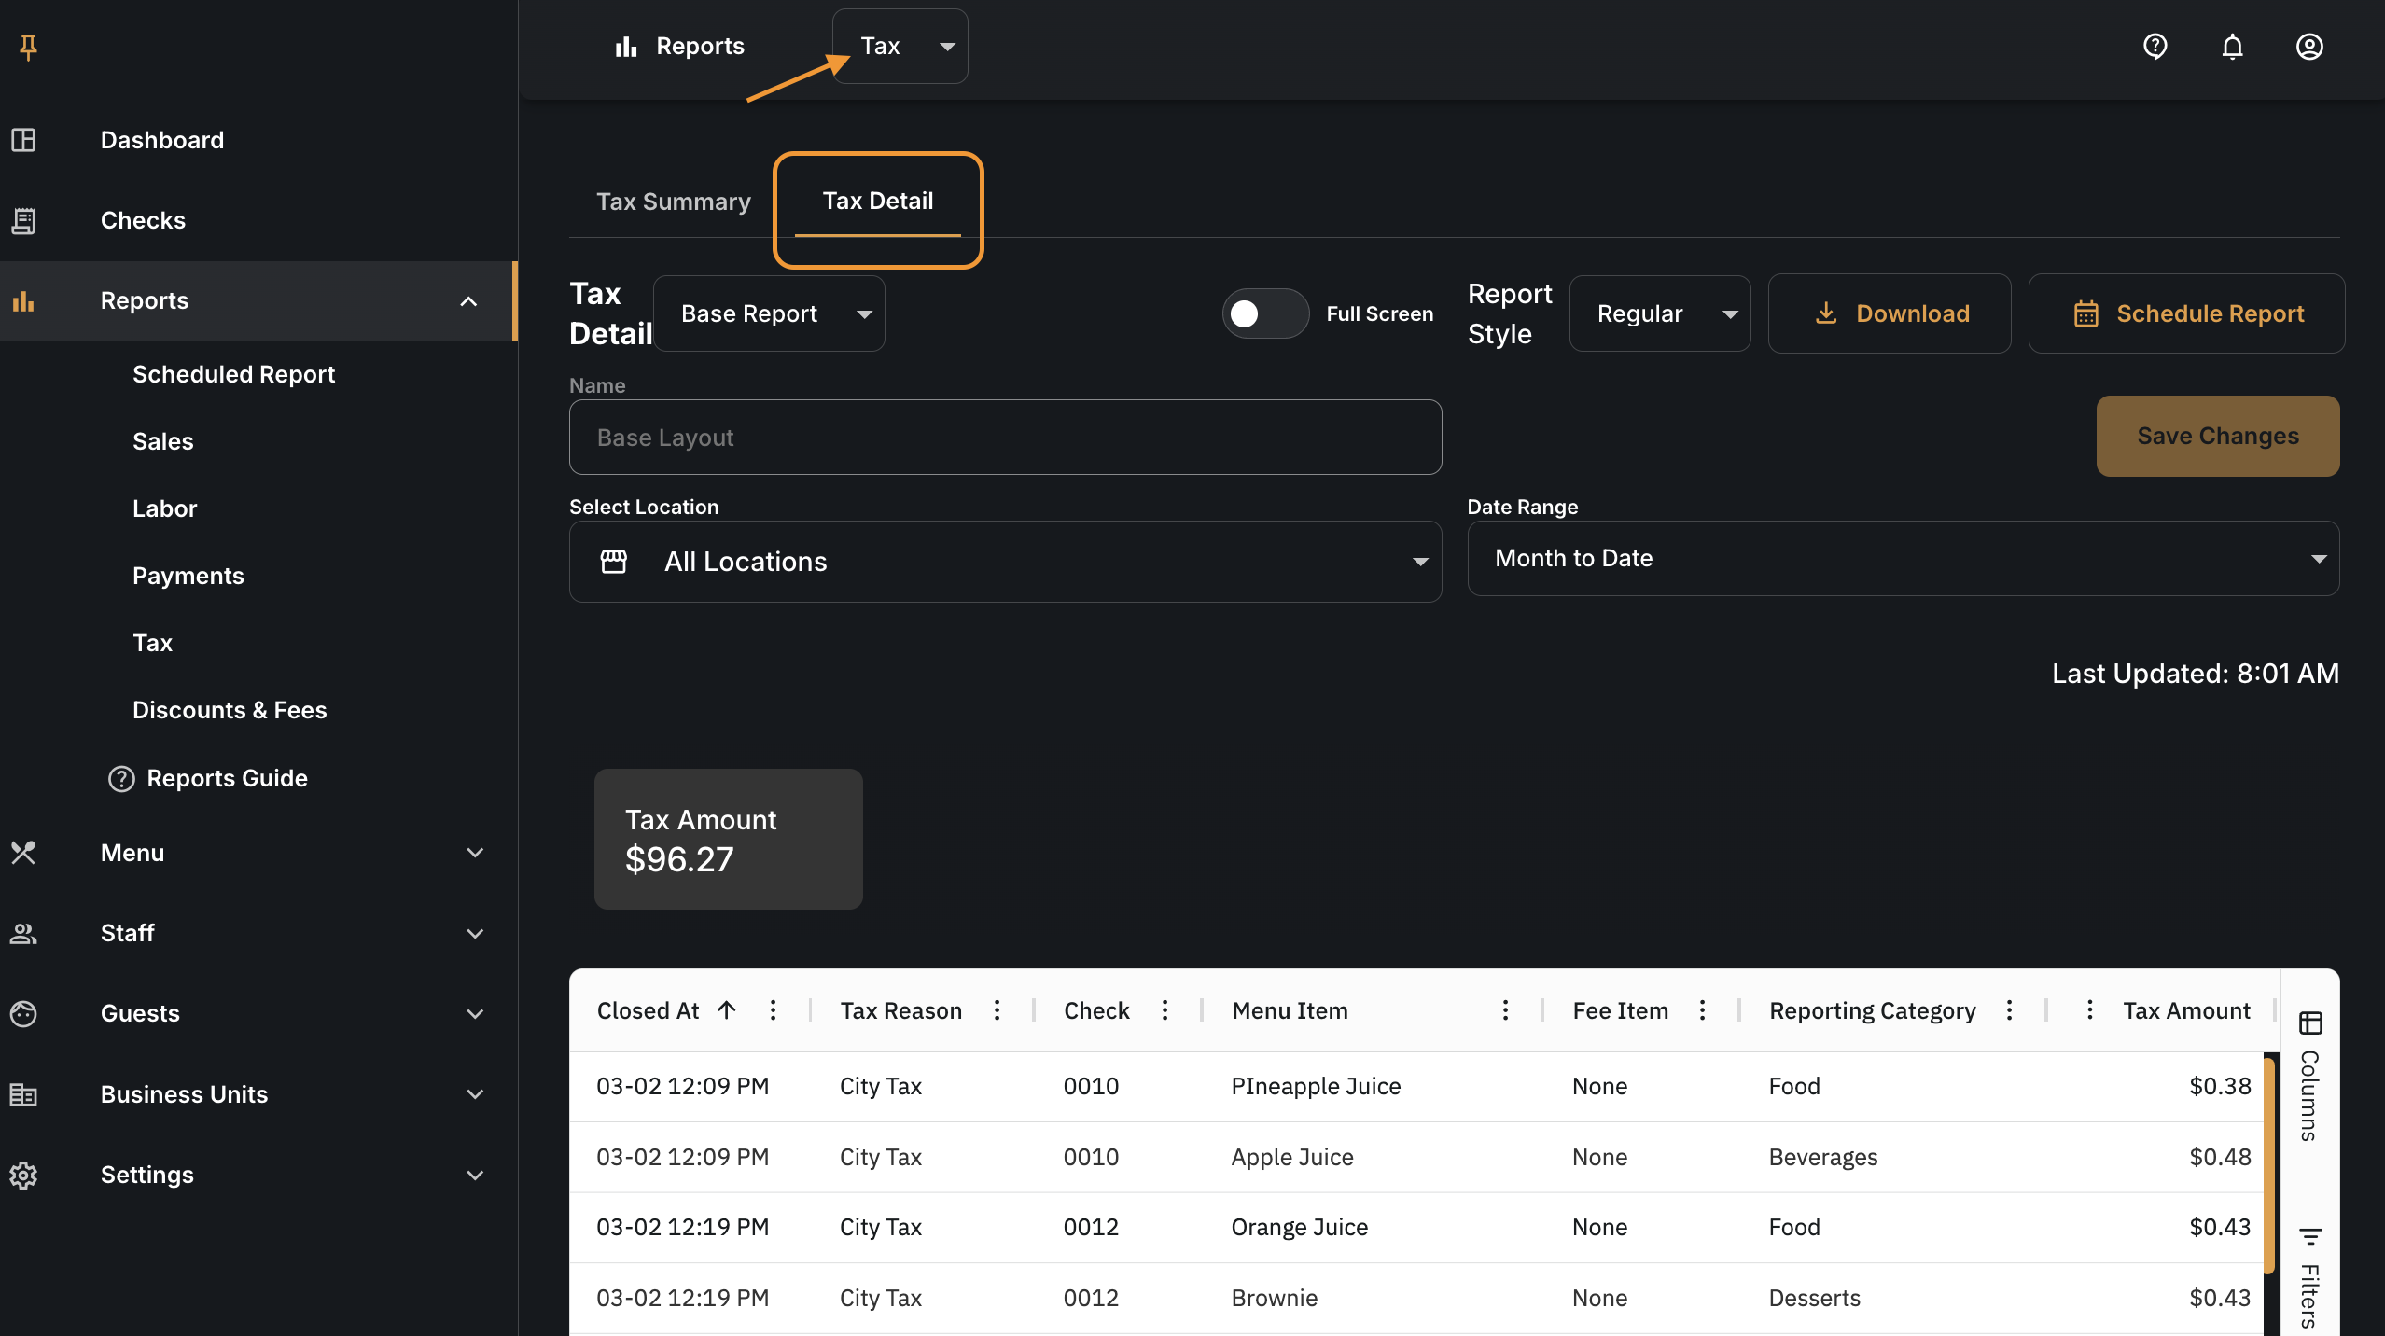Switch to the Tax Summary tab

pos(673,202)
